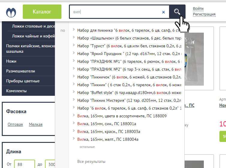
Task: Open the Регистрация link
Action: tap(204, 14)
